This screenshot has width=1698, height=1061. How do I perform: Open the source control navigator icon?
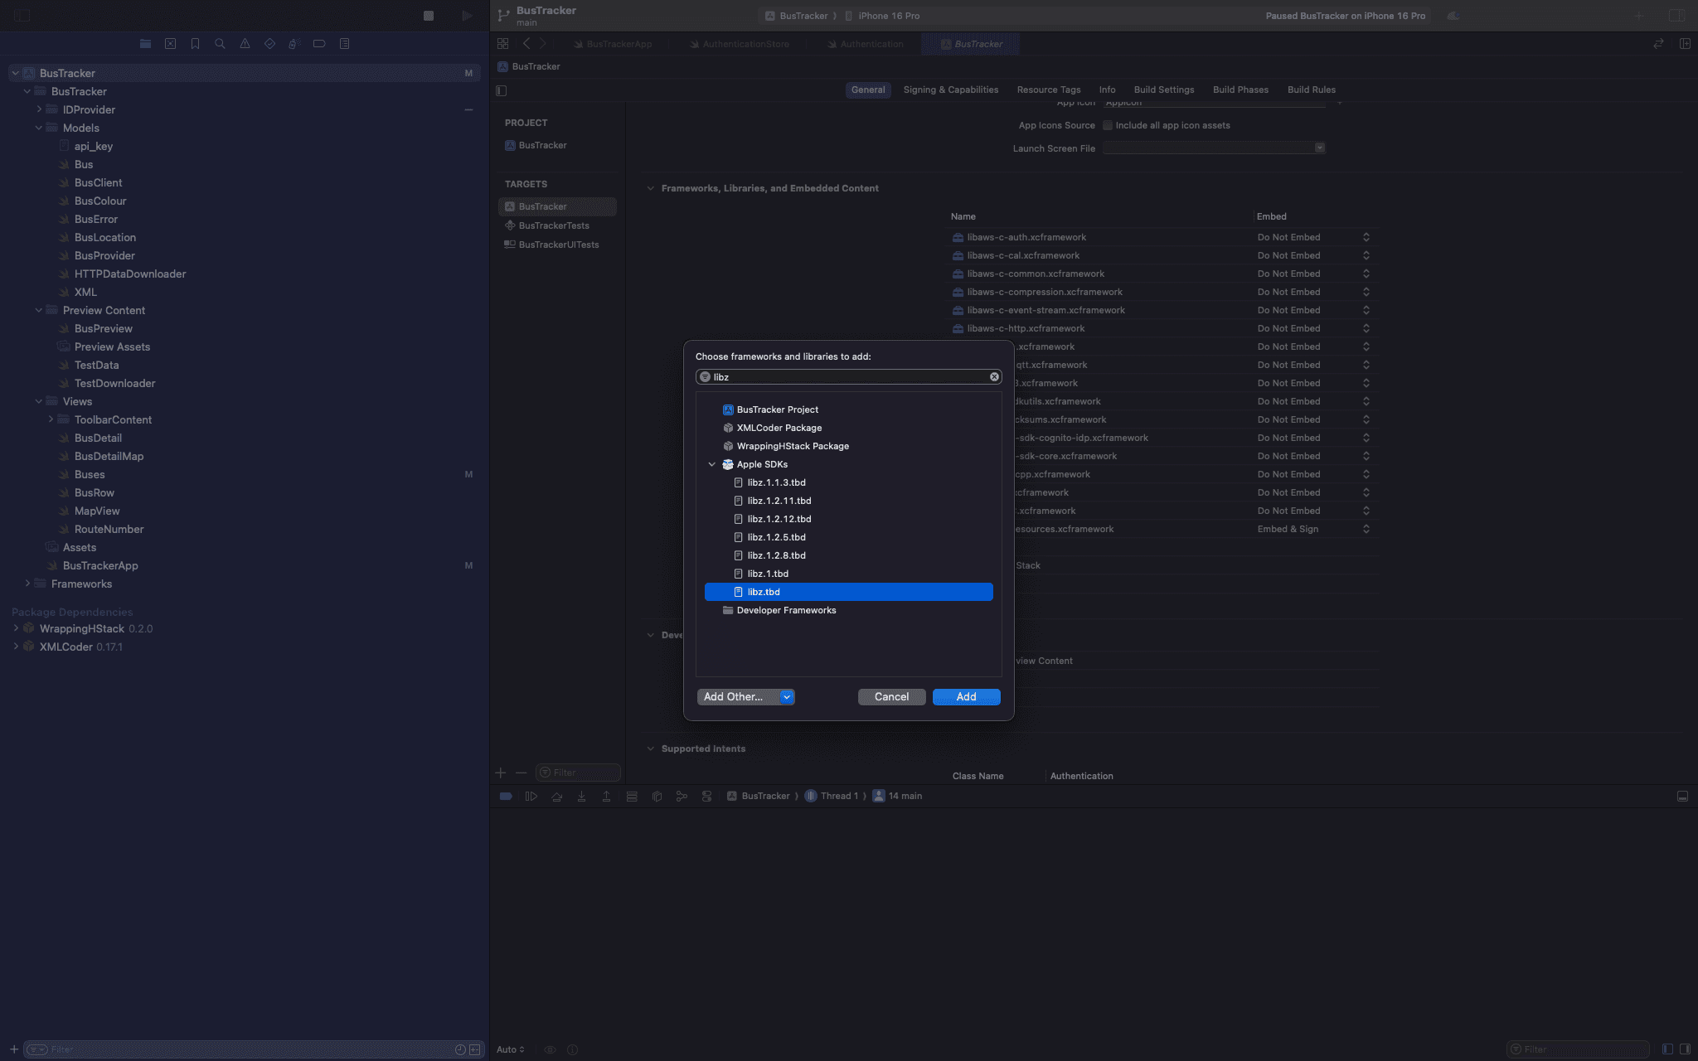(x=170, y=44)
